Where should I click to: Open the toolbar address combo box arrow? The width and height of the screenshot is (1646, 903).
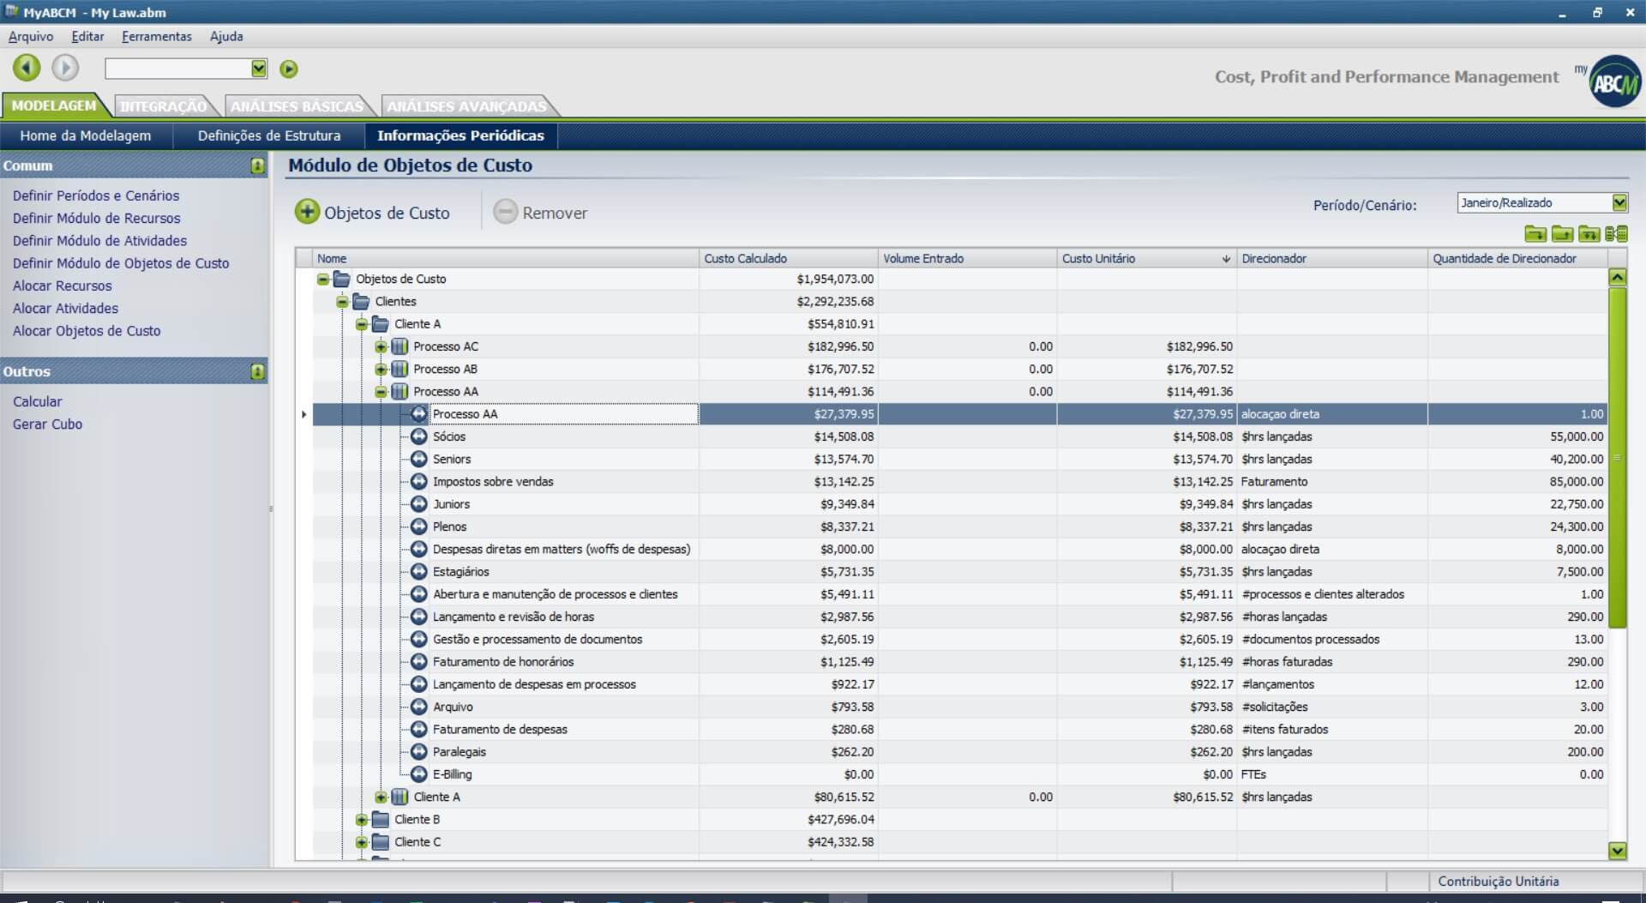[x=259, y=69]
